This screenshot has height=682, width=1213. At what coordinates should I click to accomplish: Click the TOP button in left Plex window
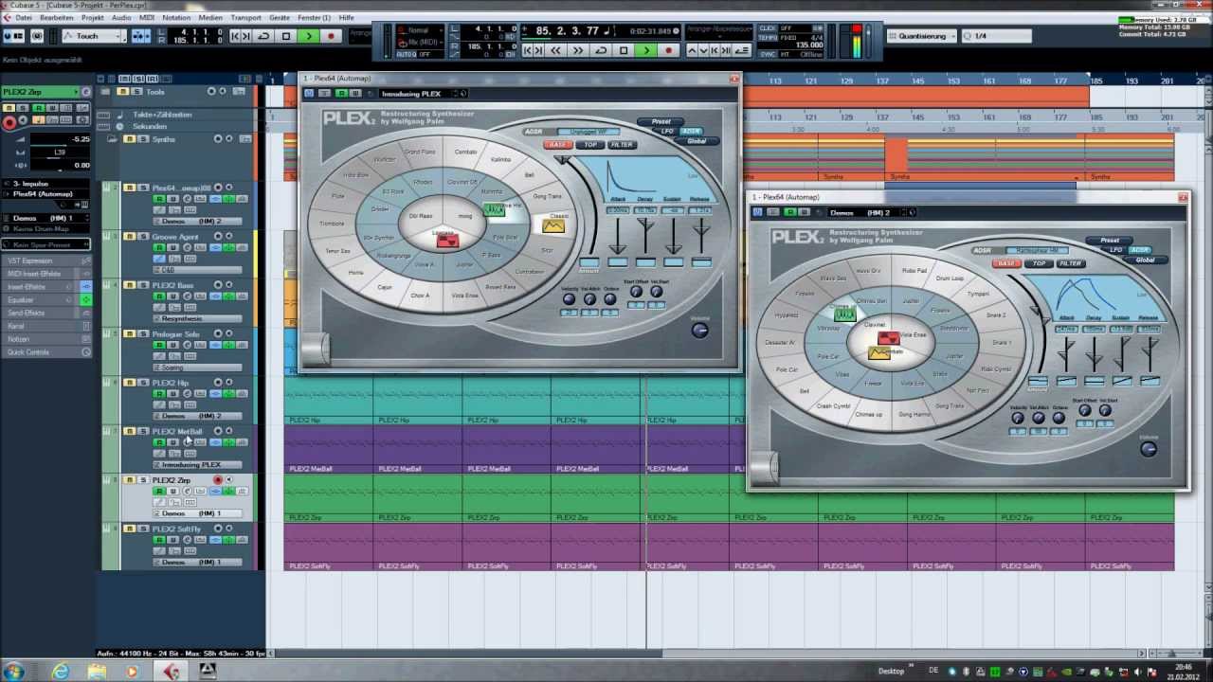pyautogui.click(x=590, y=145)
